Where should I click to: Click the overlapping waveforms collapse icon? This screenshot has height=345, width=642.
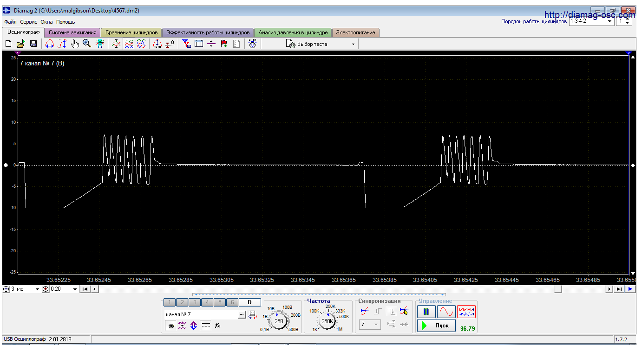[116, 44]
